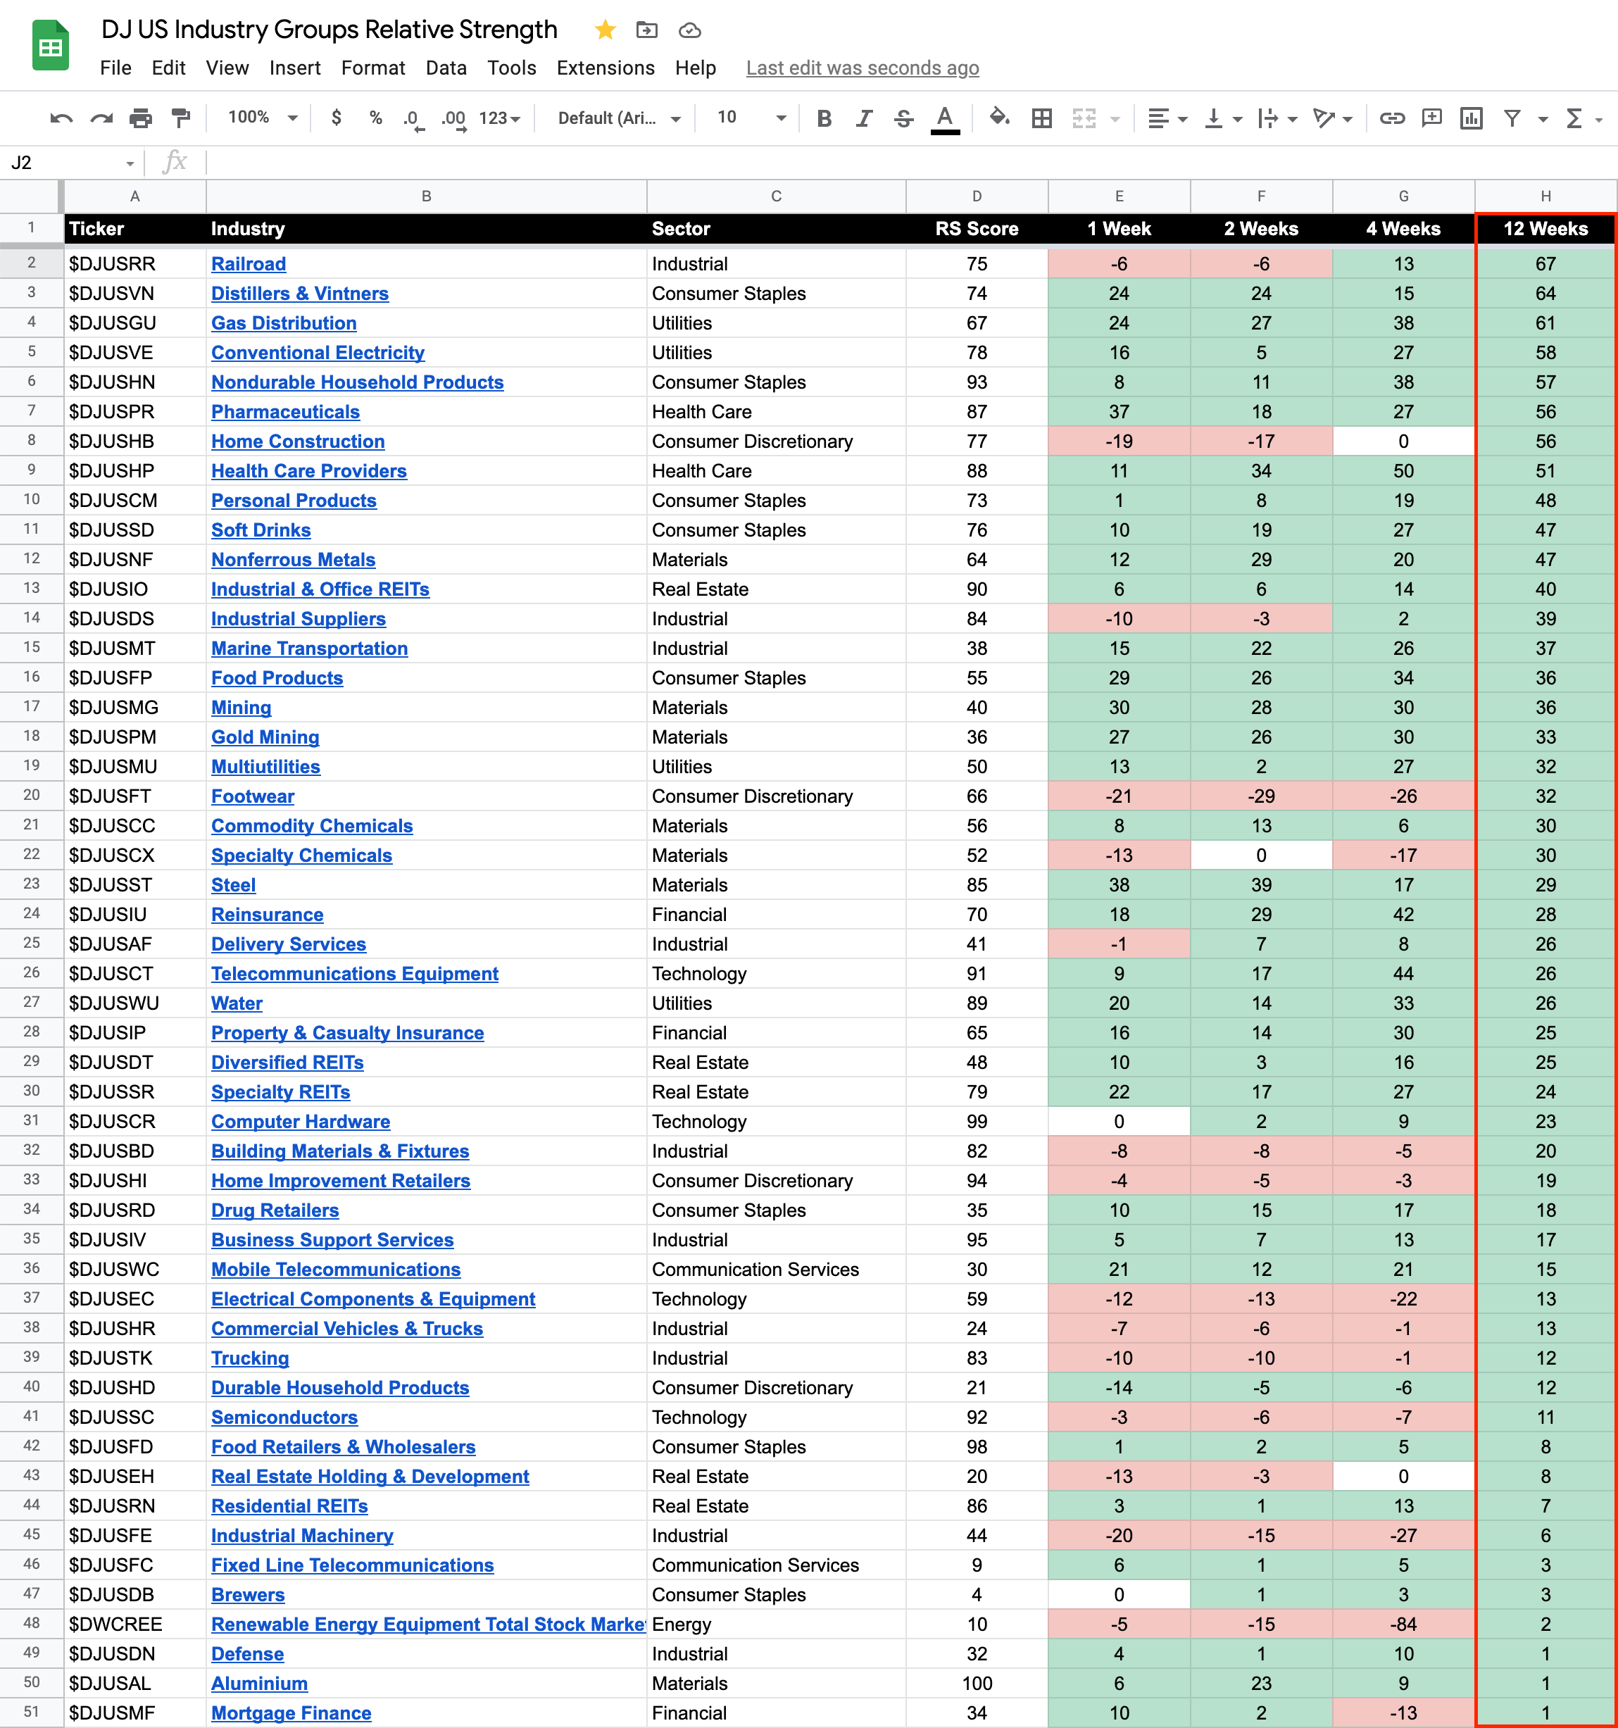Open the Extensions menu

pos(605,68)
